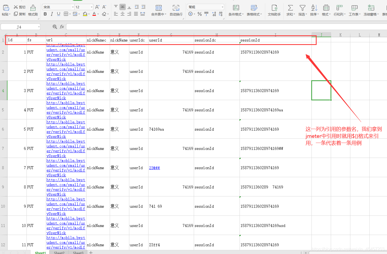
Task: Apply percent style with % icon
Action: [200, 14]
